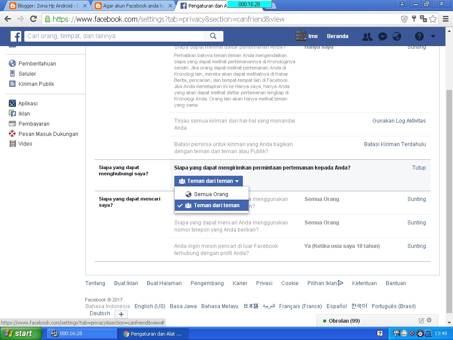Click the Batasi Kiriman Terdahulu link

coord(395,144)
